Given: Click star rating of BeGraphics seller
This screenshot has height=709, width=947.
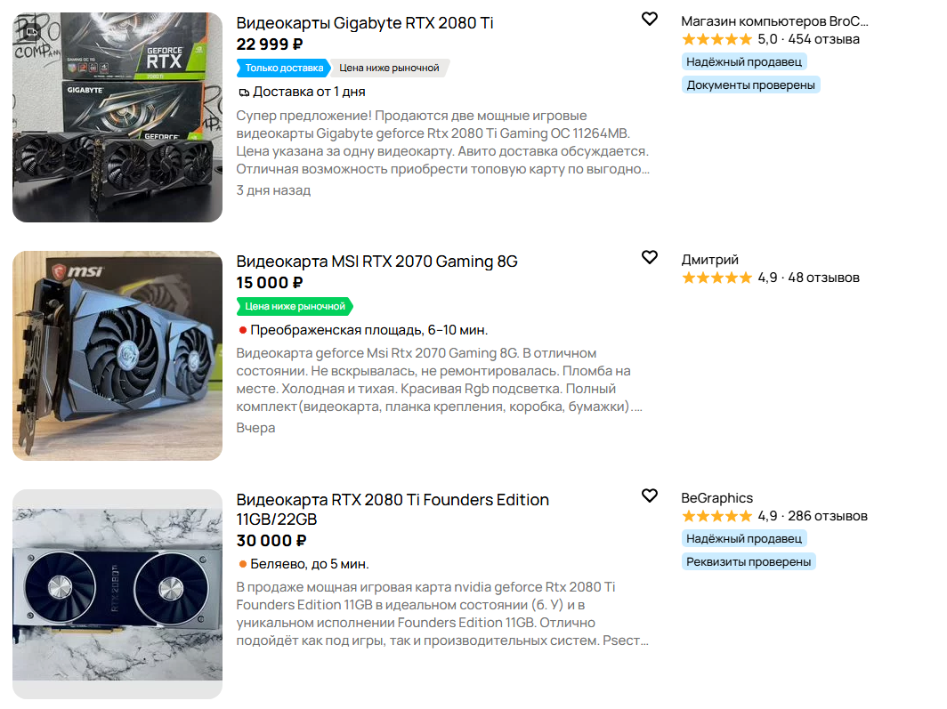Looking at the screenshot, I should click(x=716, y=516).
